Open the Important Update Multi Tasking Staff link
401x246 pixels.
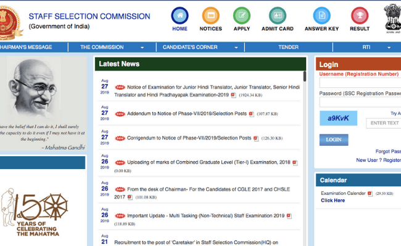pos(205,216)
